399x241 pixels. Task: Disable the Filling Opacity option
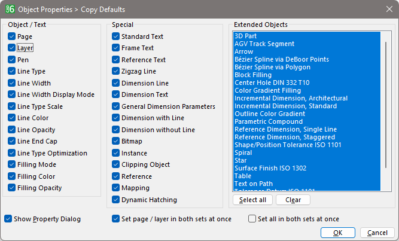[x=12, y=188]
